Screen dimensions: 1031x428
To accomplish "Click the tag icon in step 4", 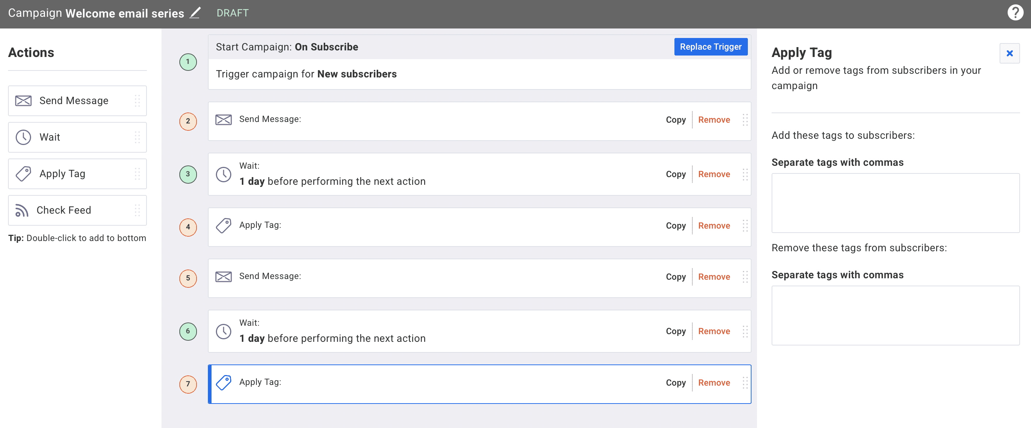I will [223, 226].
